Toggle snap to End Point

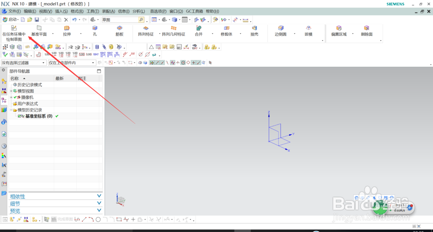pyautogui.click(x=157, y=63)
